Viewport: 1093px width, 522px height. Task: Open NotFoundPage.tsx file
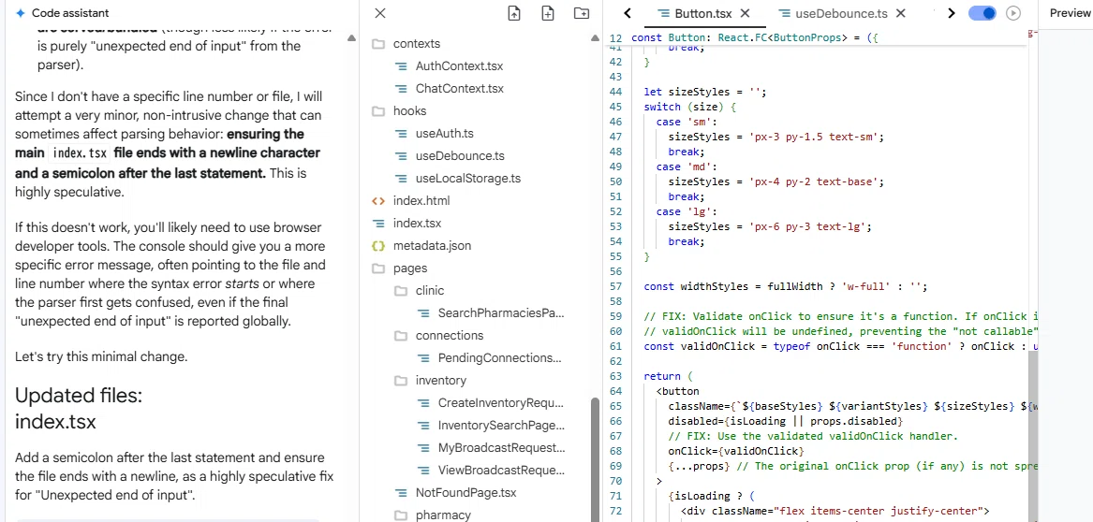(x=465, y=493)
